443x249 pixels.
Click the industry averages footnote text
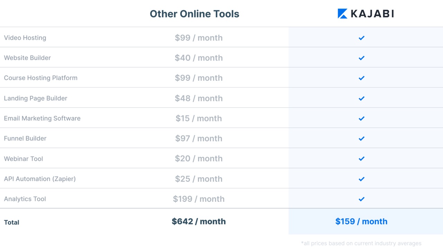click(x=361, y=243)
